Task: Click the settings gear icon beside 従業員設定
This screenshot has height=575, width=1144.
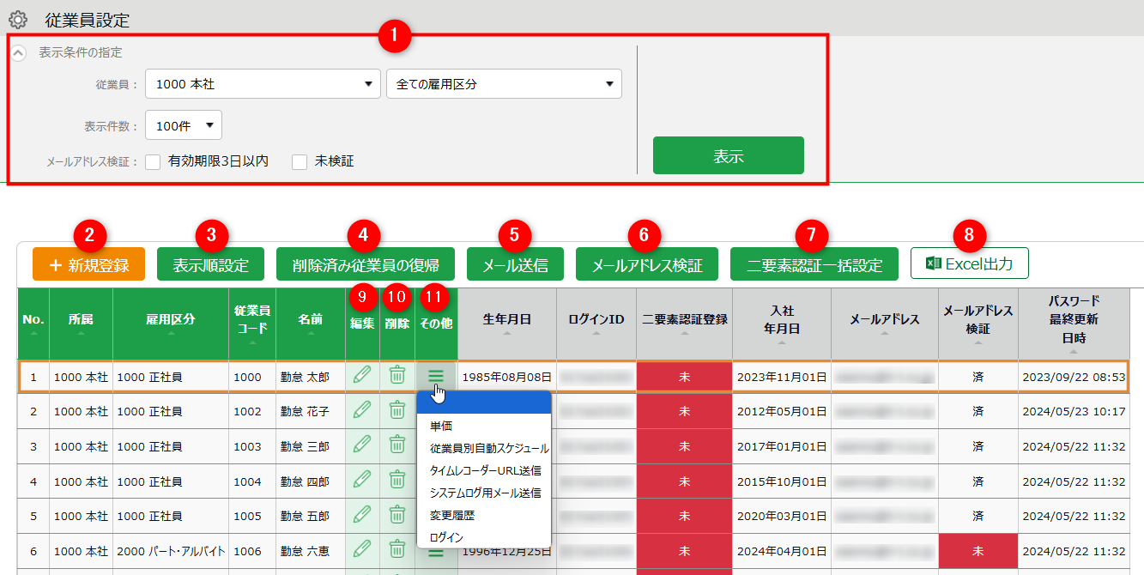Action: (x=18, y=19)
